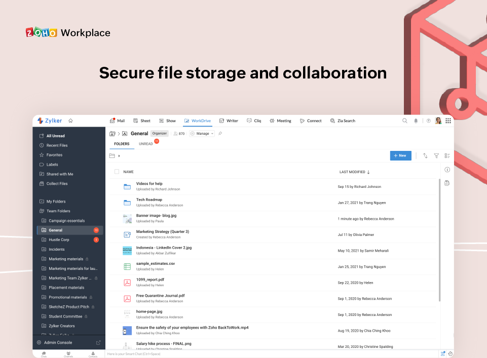Screen dimensions: 487x358
Task: Open the Writer app
Action: click(229, 121)
